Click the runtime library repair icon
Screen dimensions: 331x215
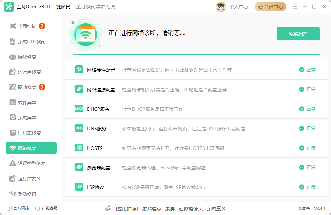(13, 72)
